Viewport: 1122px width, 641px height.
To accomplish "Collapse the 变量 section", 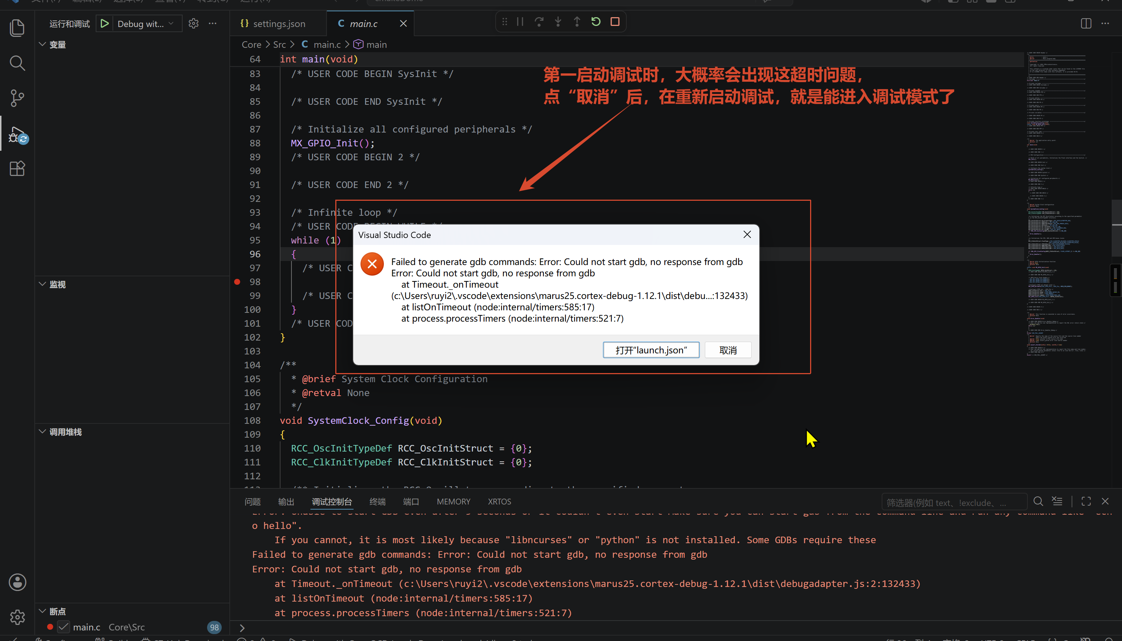I will coord(43,45).
